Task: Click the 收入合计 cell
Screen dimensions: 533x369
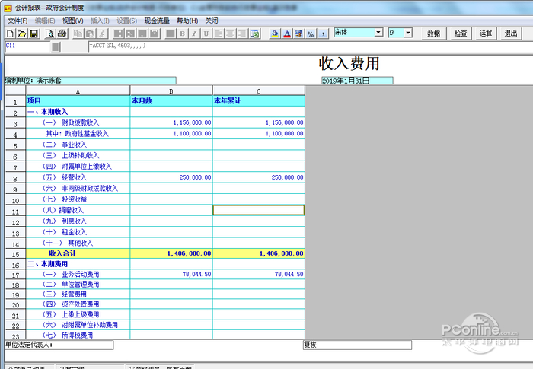Action: [78, 253]
